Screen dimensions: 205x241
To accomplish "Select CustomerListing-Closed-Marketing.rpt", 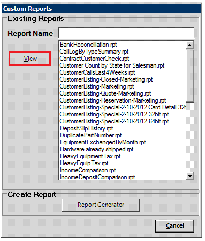I will tap(106, 79).
